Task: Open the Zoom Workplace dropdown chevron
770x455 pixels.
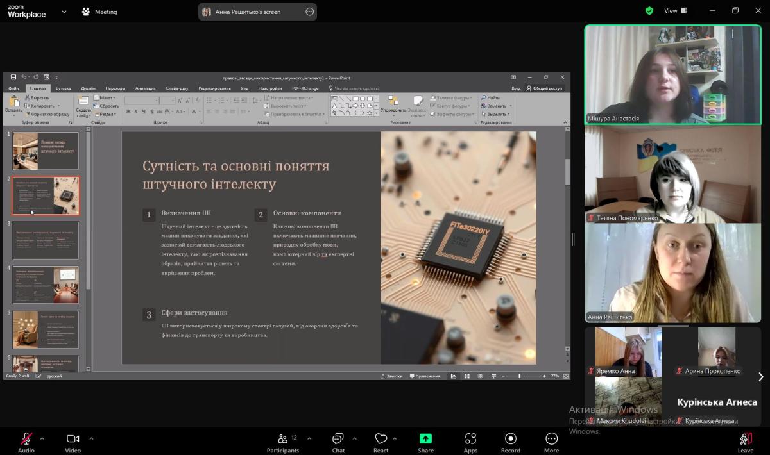Action: pyautogui.click(x=64, y=12)
